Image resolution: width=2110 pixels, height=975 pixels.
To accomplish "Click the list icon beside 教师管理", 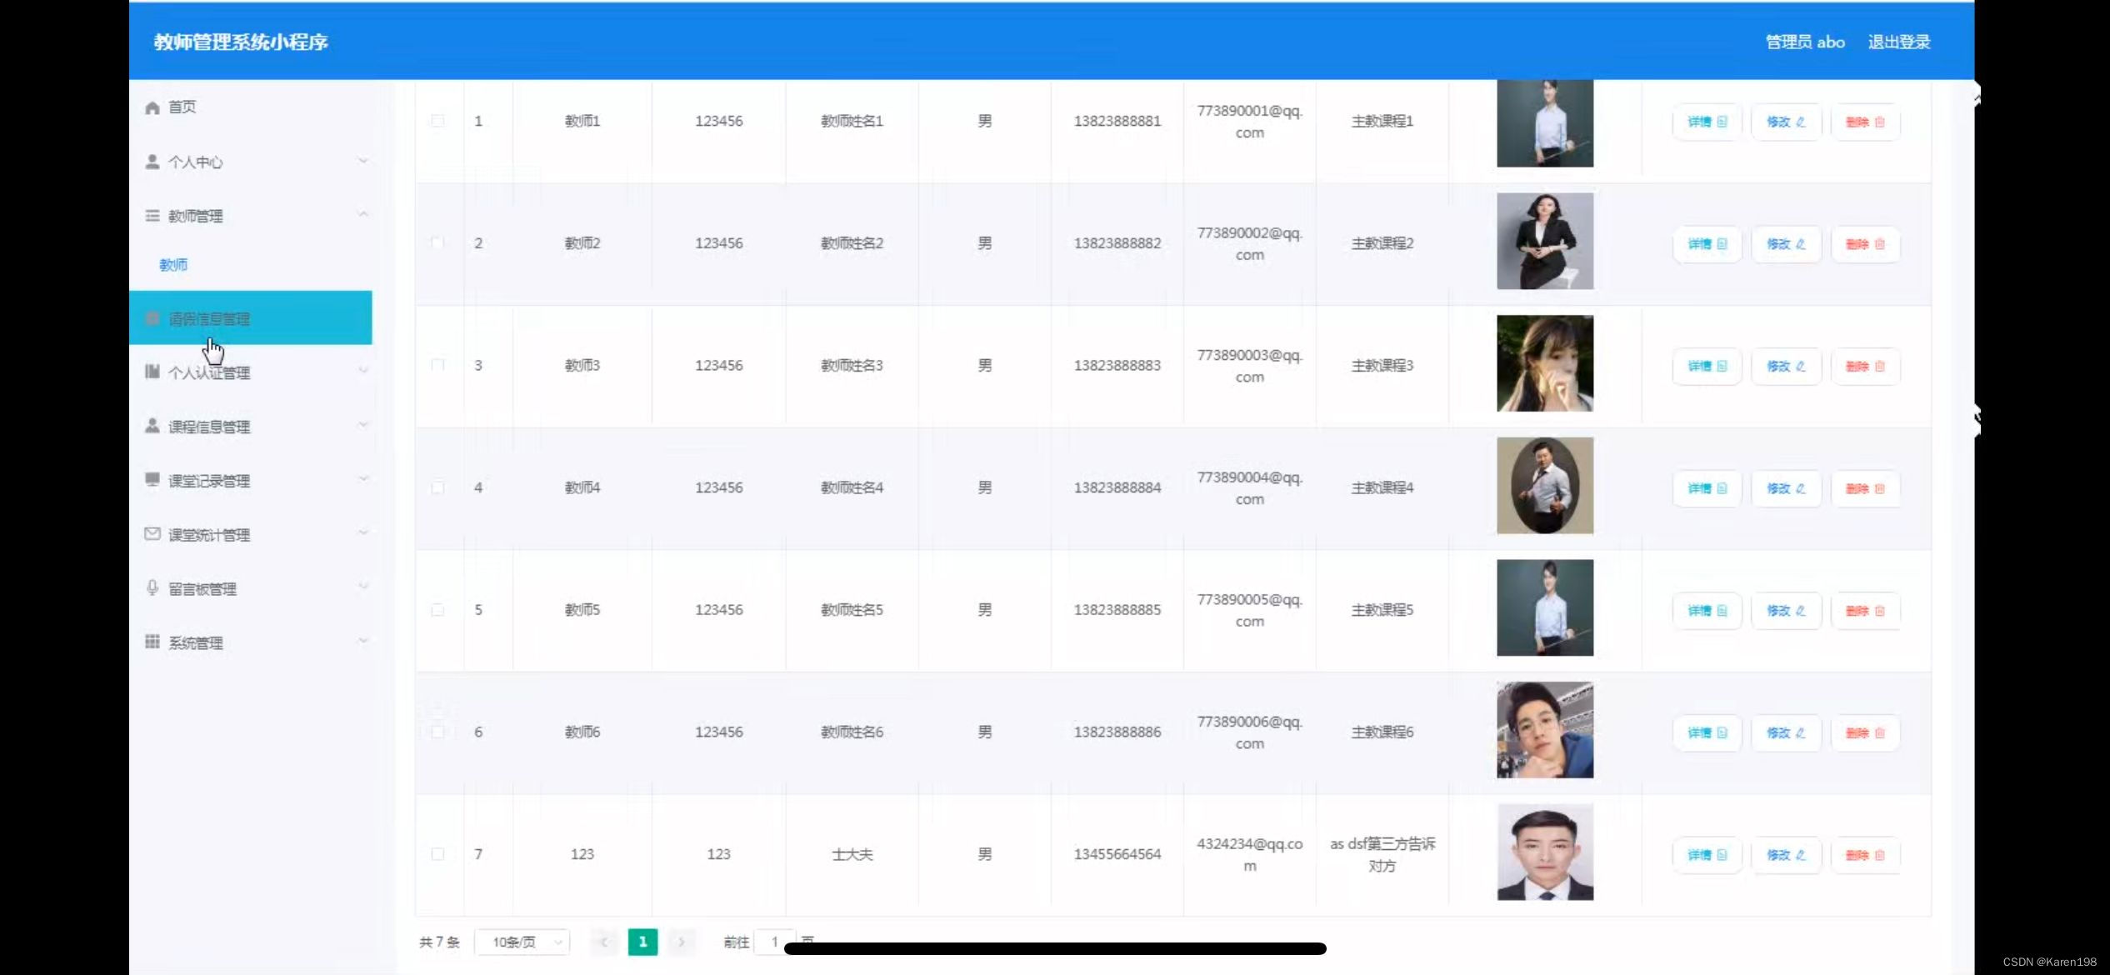I will tap(152, 216).
